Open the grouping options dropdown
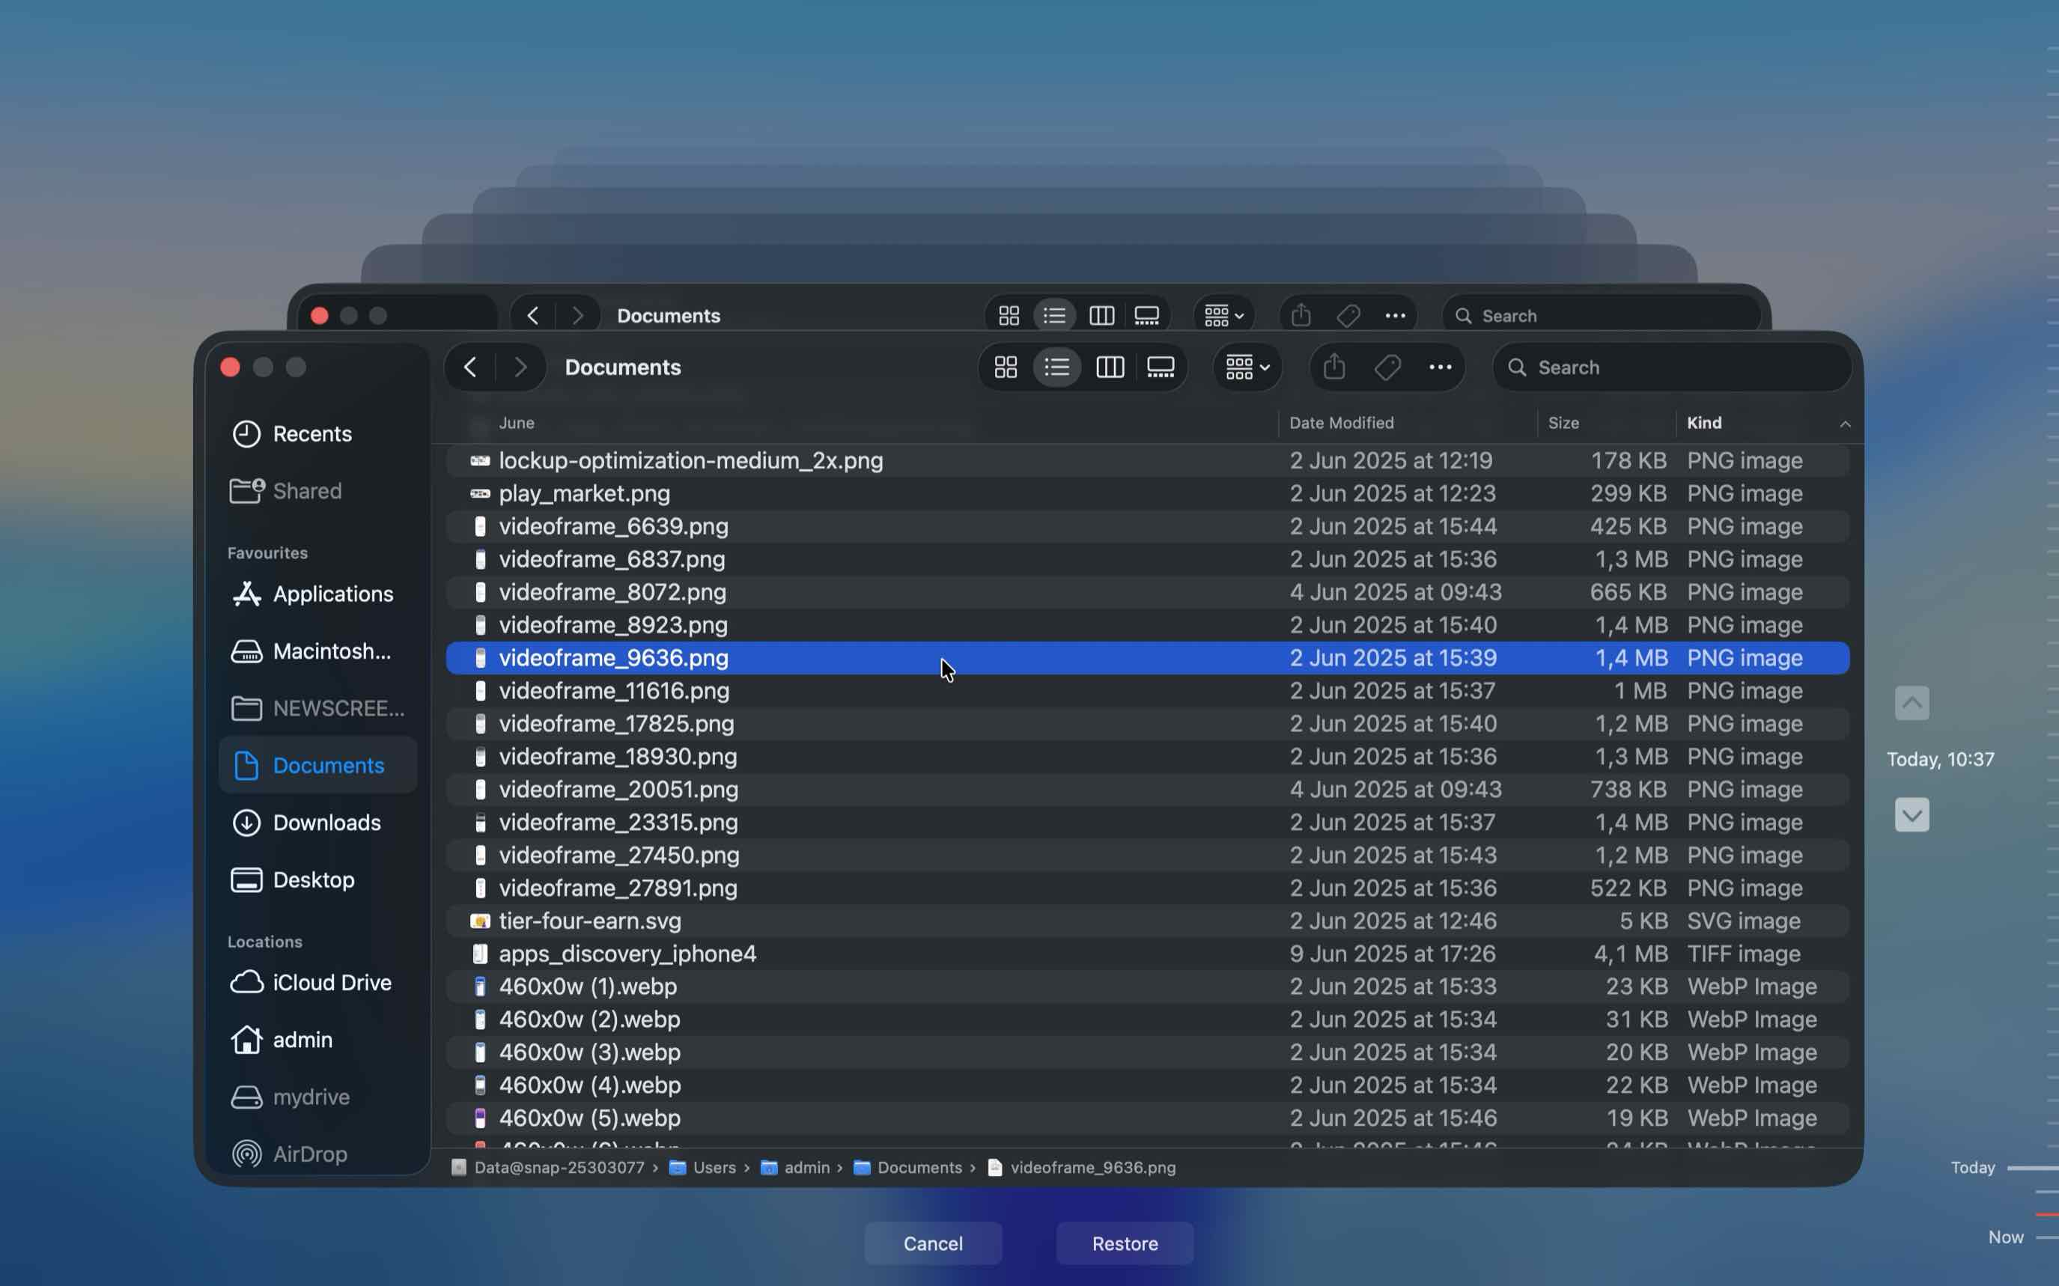 click(x=1244, y=367)
